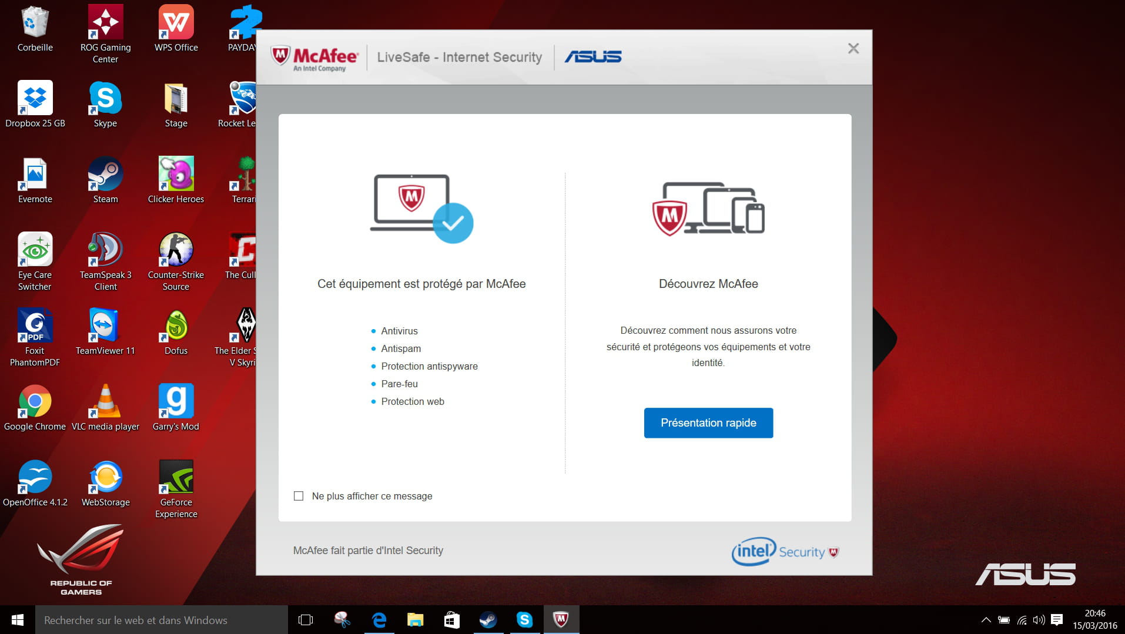This screenshot has height=634, width=1125.
Task: Open the Wi-Fi network tray icon
Action: pos(1022,620)
